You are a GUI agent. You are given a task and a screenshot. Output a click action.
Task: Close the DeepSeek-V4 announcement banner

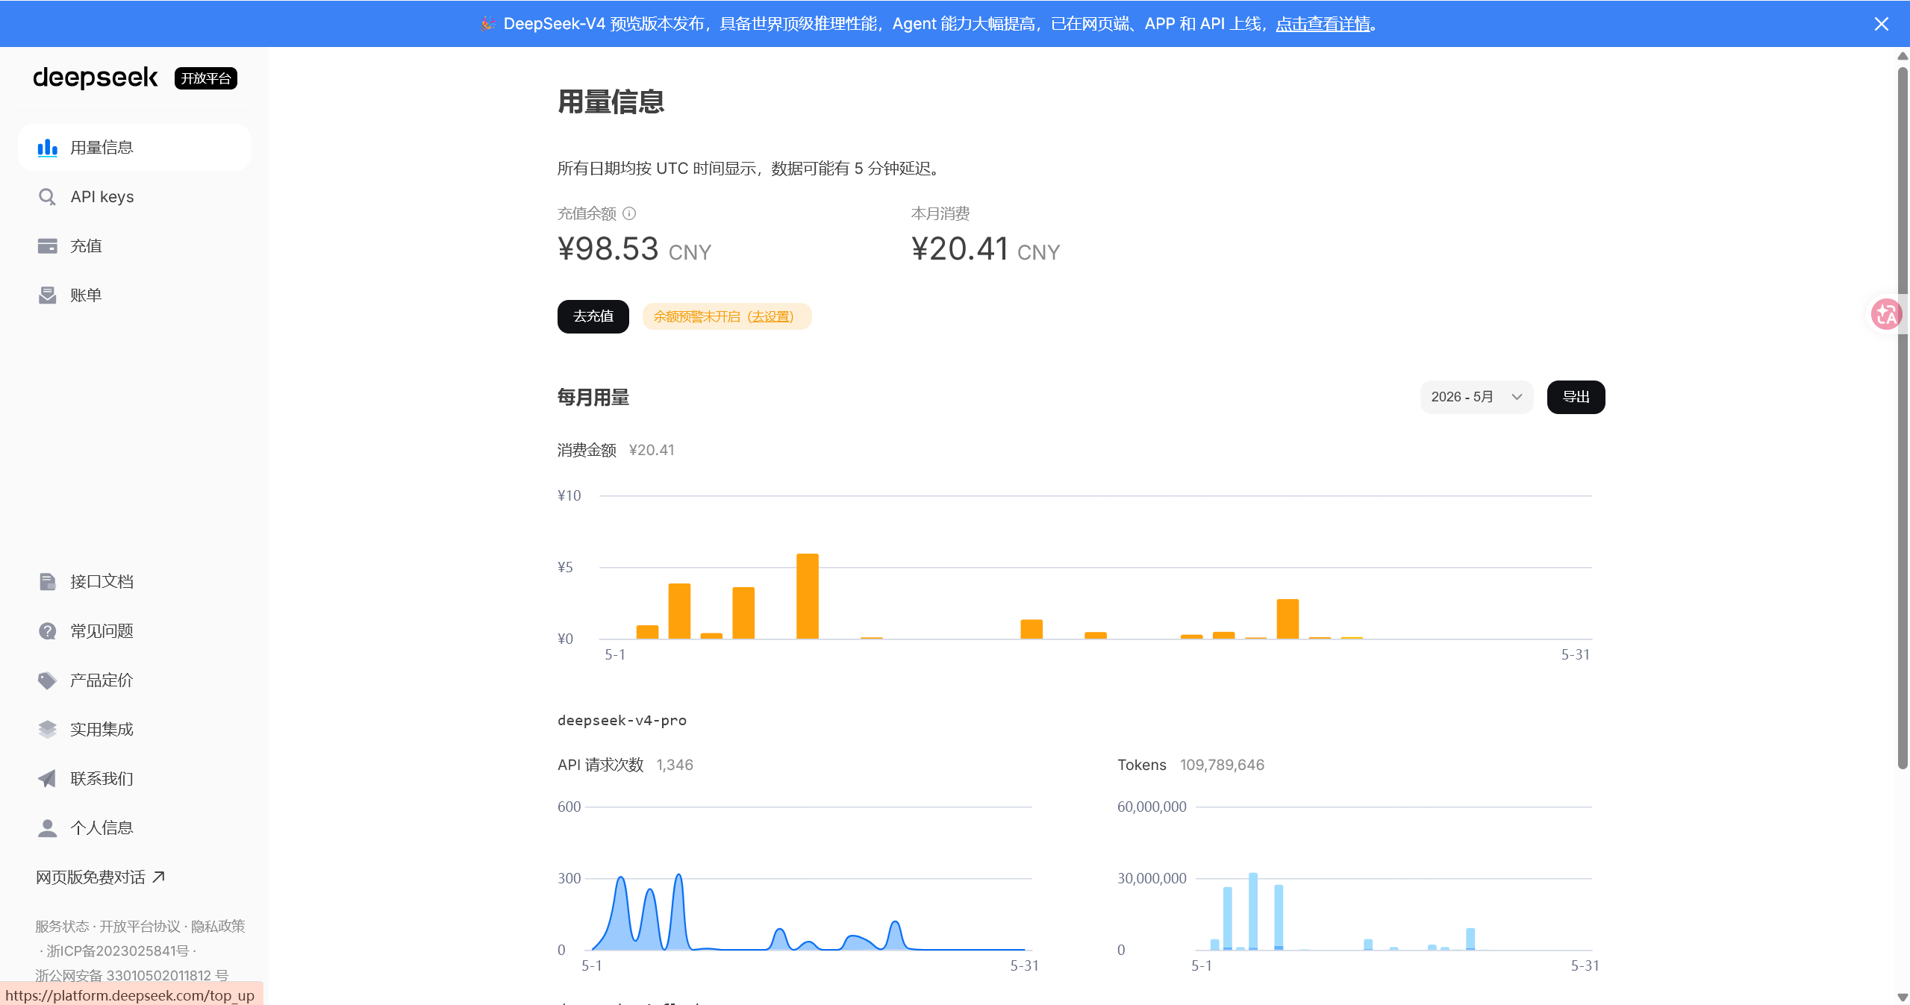click(1881, 24)
